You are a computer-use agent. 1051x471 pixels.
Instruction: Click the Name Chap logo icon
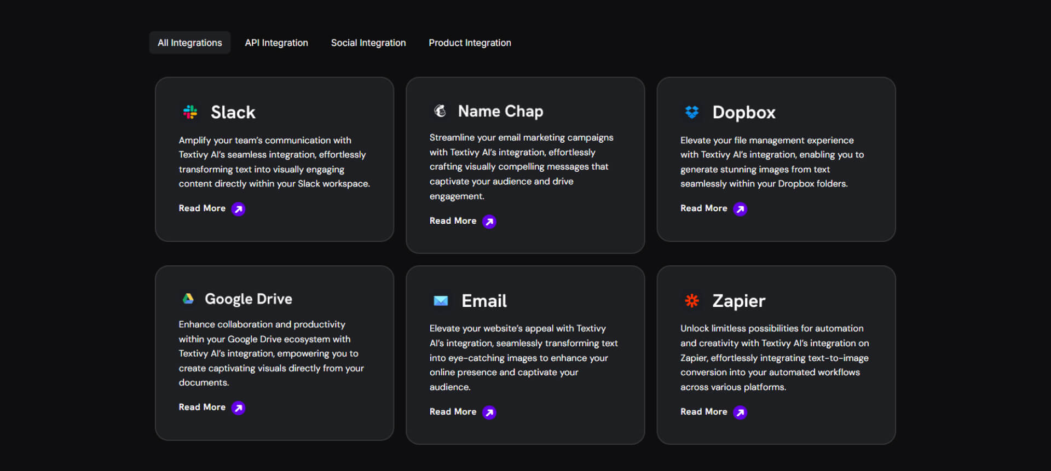pos(440,111)
